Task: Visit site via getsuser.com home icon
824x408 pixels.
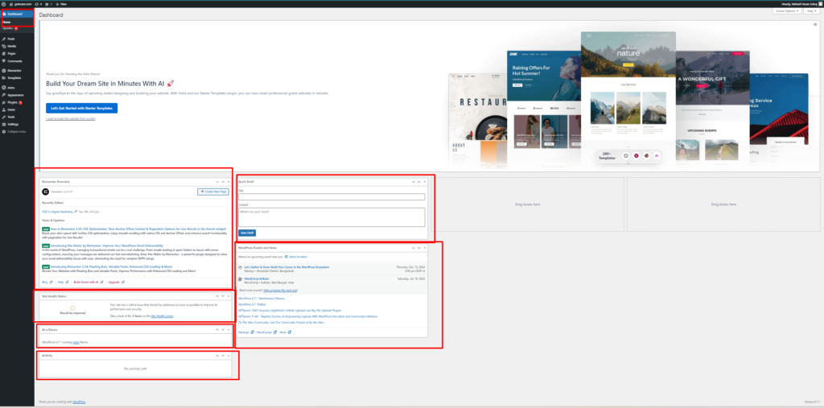Action: (10, 4)
